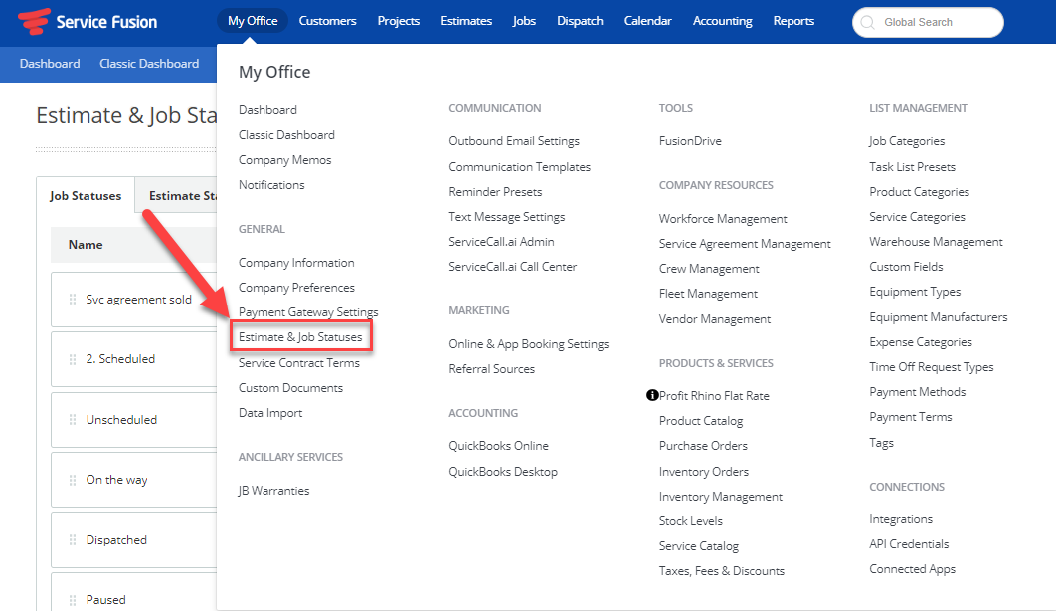Click drag handle for Dispatched row

[x=72, y=540]
